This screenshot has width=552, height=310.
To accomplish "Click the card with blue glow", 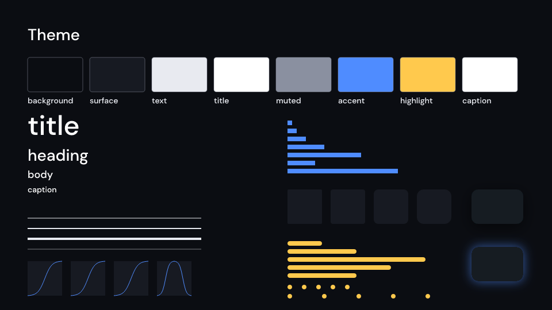I will click(497, 264).
